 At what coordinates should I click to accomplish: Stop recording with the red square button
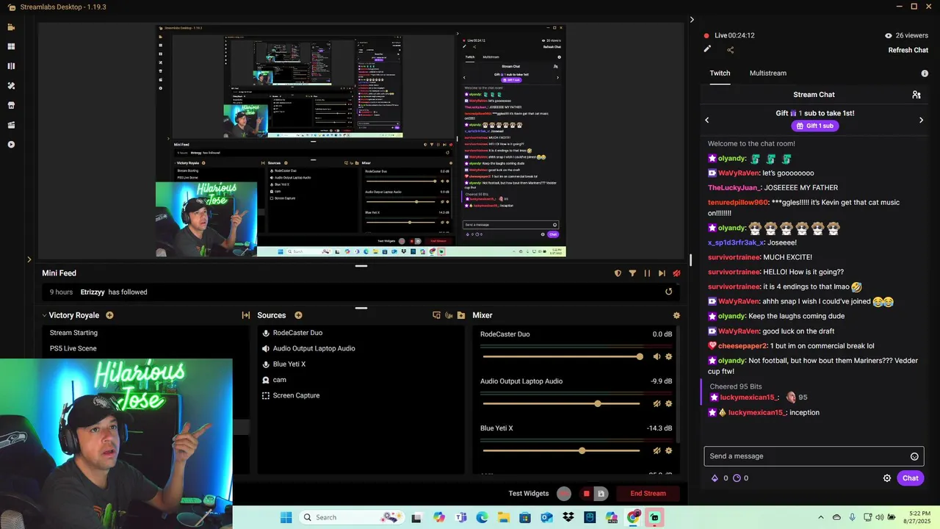pos(586,494)
